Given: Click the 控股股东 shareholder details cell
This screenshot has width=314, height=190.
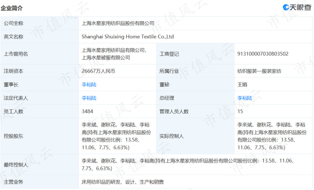Looking at the screenshot, I should pos(117,136).
